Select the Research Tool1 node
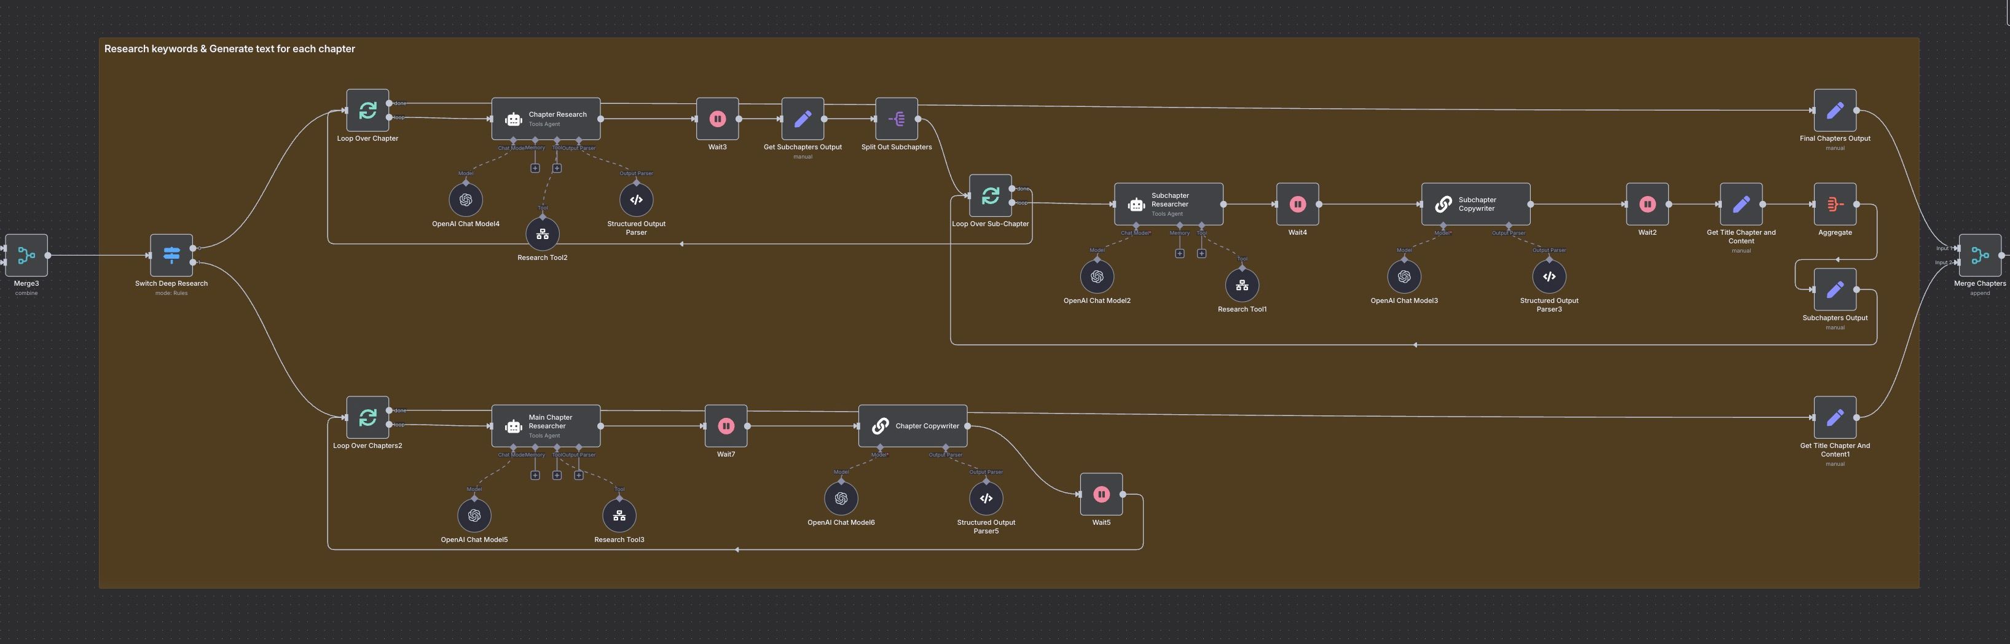The height and width of the screenshot is (644, 2010). (1243, 285)
